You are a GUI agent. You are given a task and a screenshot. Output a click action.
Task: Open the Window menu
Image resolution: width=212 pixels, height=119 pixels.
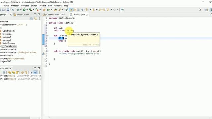(58, 6)
